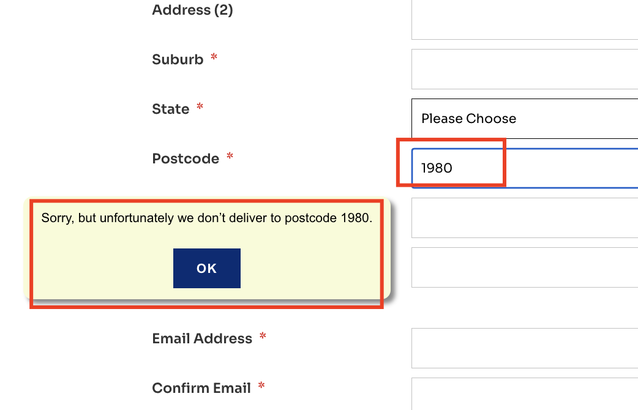Click the State field label
Screen dimensions: 638x410
170,109
